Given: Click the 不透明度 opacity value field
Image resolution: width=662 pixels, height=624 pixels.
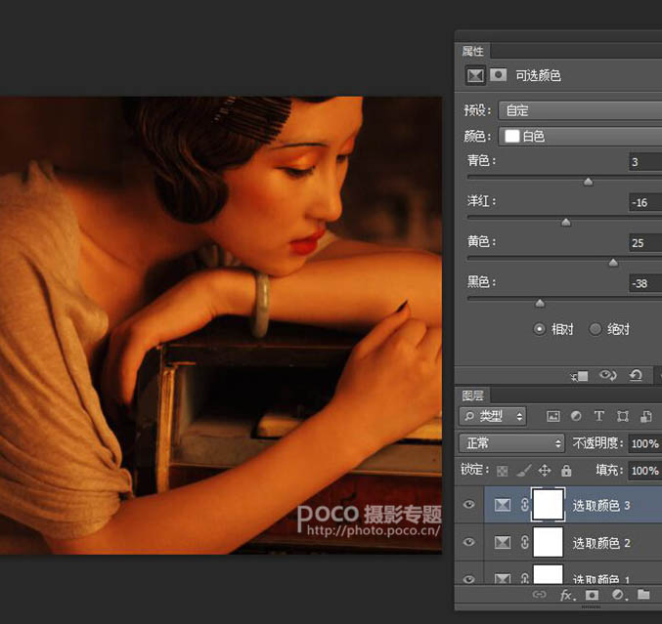Looking at the screenshot, I should point(643,443).
